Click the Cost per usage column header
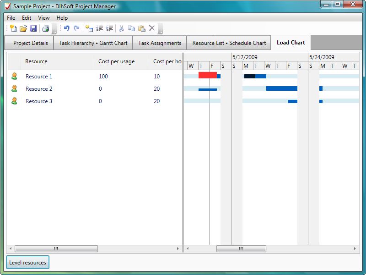The height and width of the screenshot is (275, 366). (121, 61)
